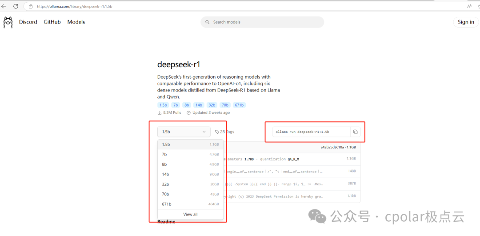Select the 32b tag badge

tap(211, 105)
